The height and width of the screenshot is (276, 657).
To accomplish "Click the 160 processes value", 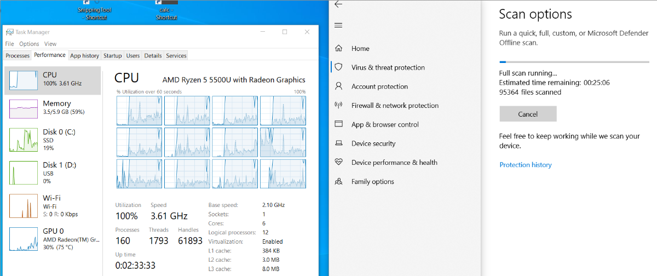I will tap(123, 240).
